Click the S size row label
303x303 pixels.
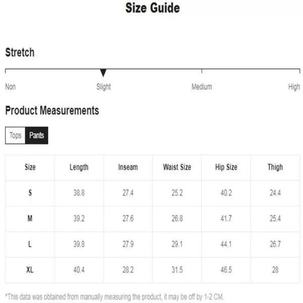[x=30, y=193]
